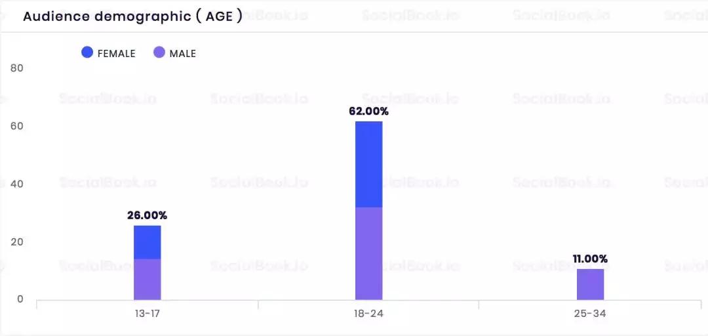Click the 26.00% data label
The height and width of the screenshot is (336, 708).
(147, 215)
